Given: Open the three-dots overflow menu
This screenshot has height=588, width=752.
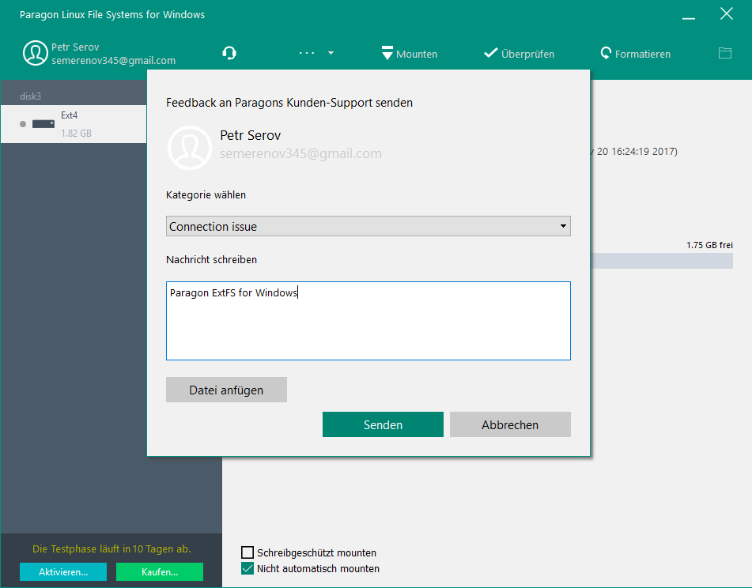Looking at the screenshot, I should coord(307,53).
